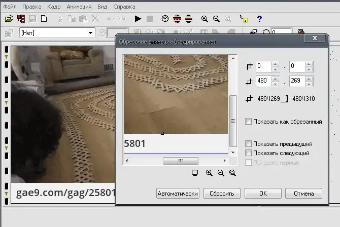Toggle the 'Показать следующий' checkbox
Viewport: 340px width, 227px height.
pyautogui.click(x=248, y=153)
